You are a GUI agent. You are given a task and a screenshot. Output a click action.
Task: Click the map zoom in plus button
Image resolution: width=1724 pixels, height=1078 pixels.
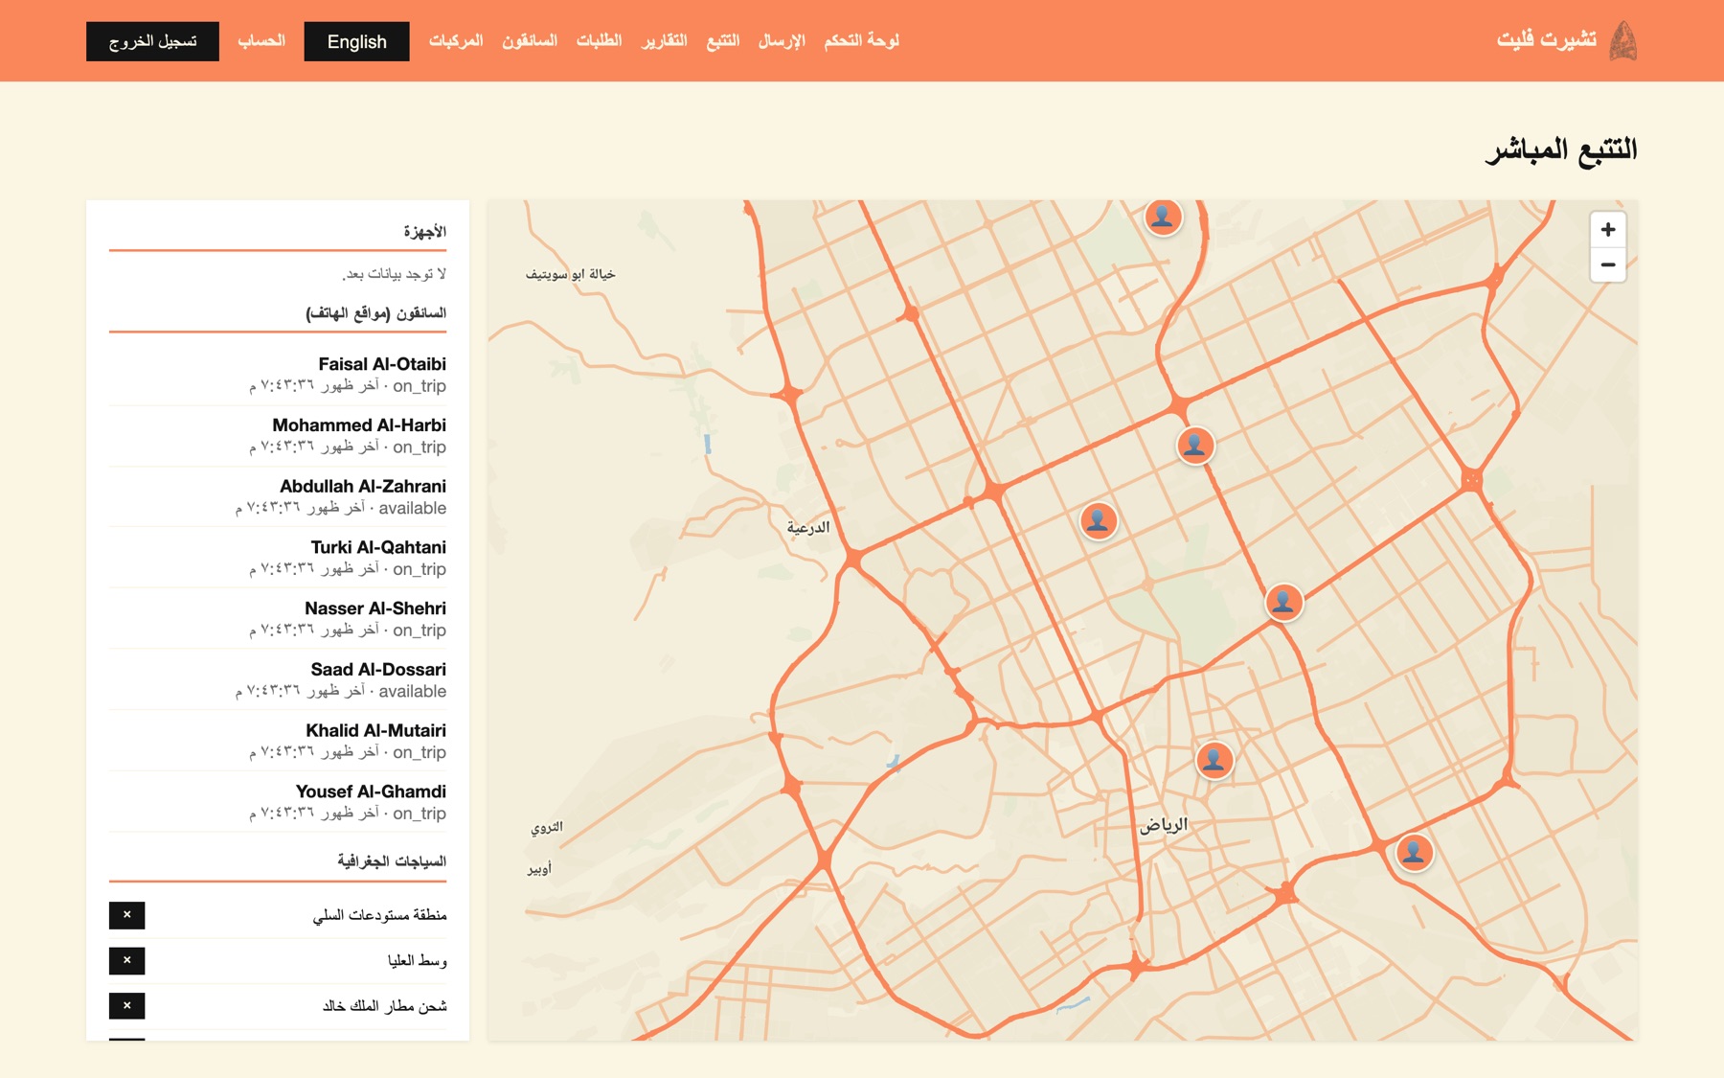pyautogui.click(x=1608, y=230)
